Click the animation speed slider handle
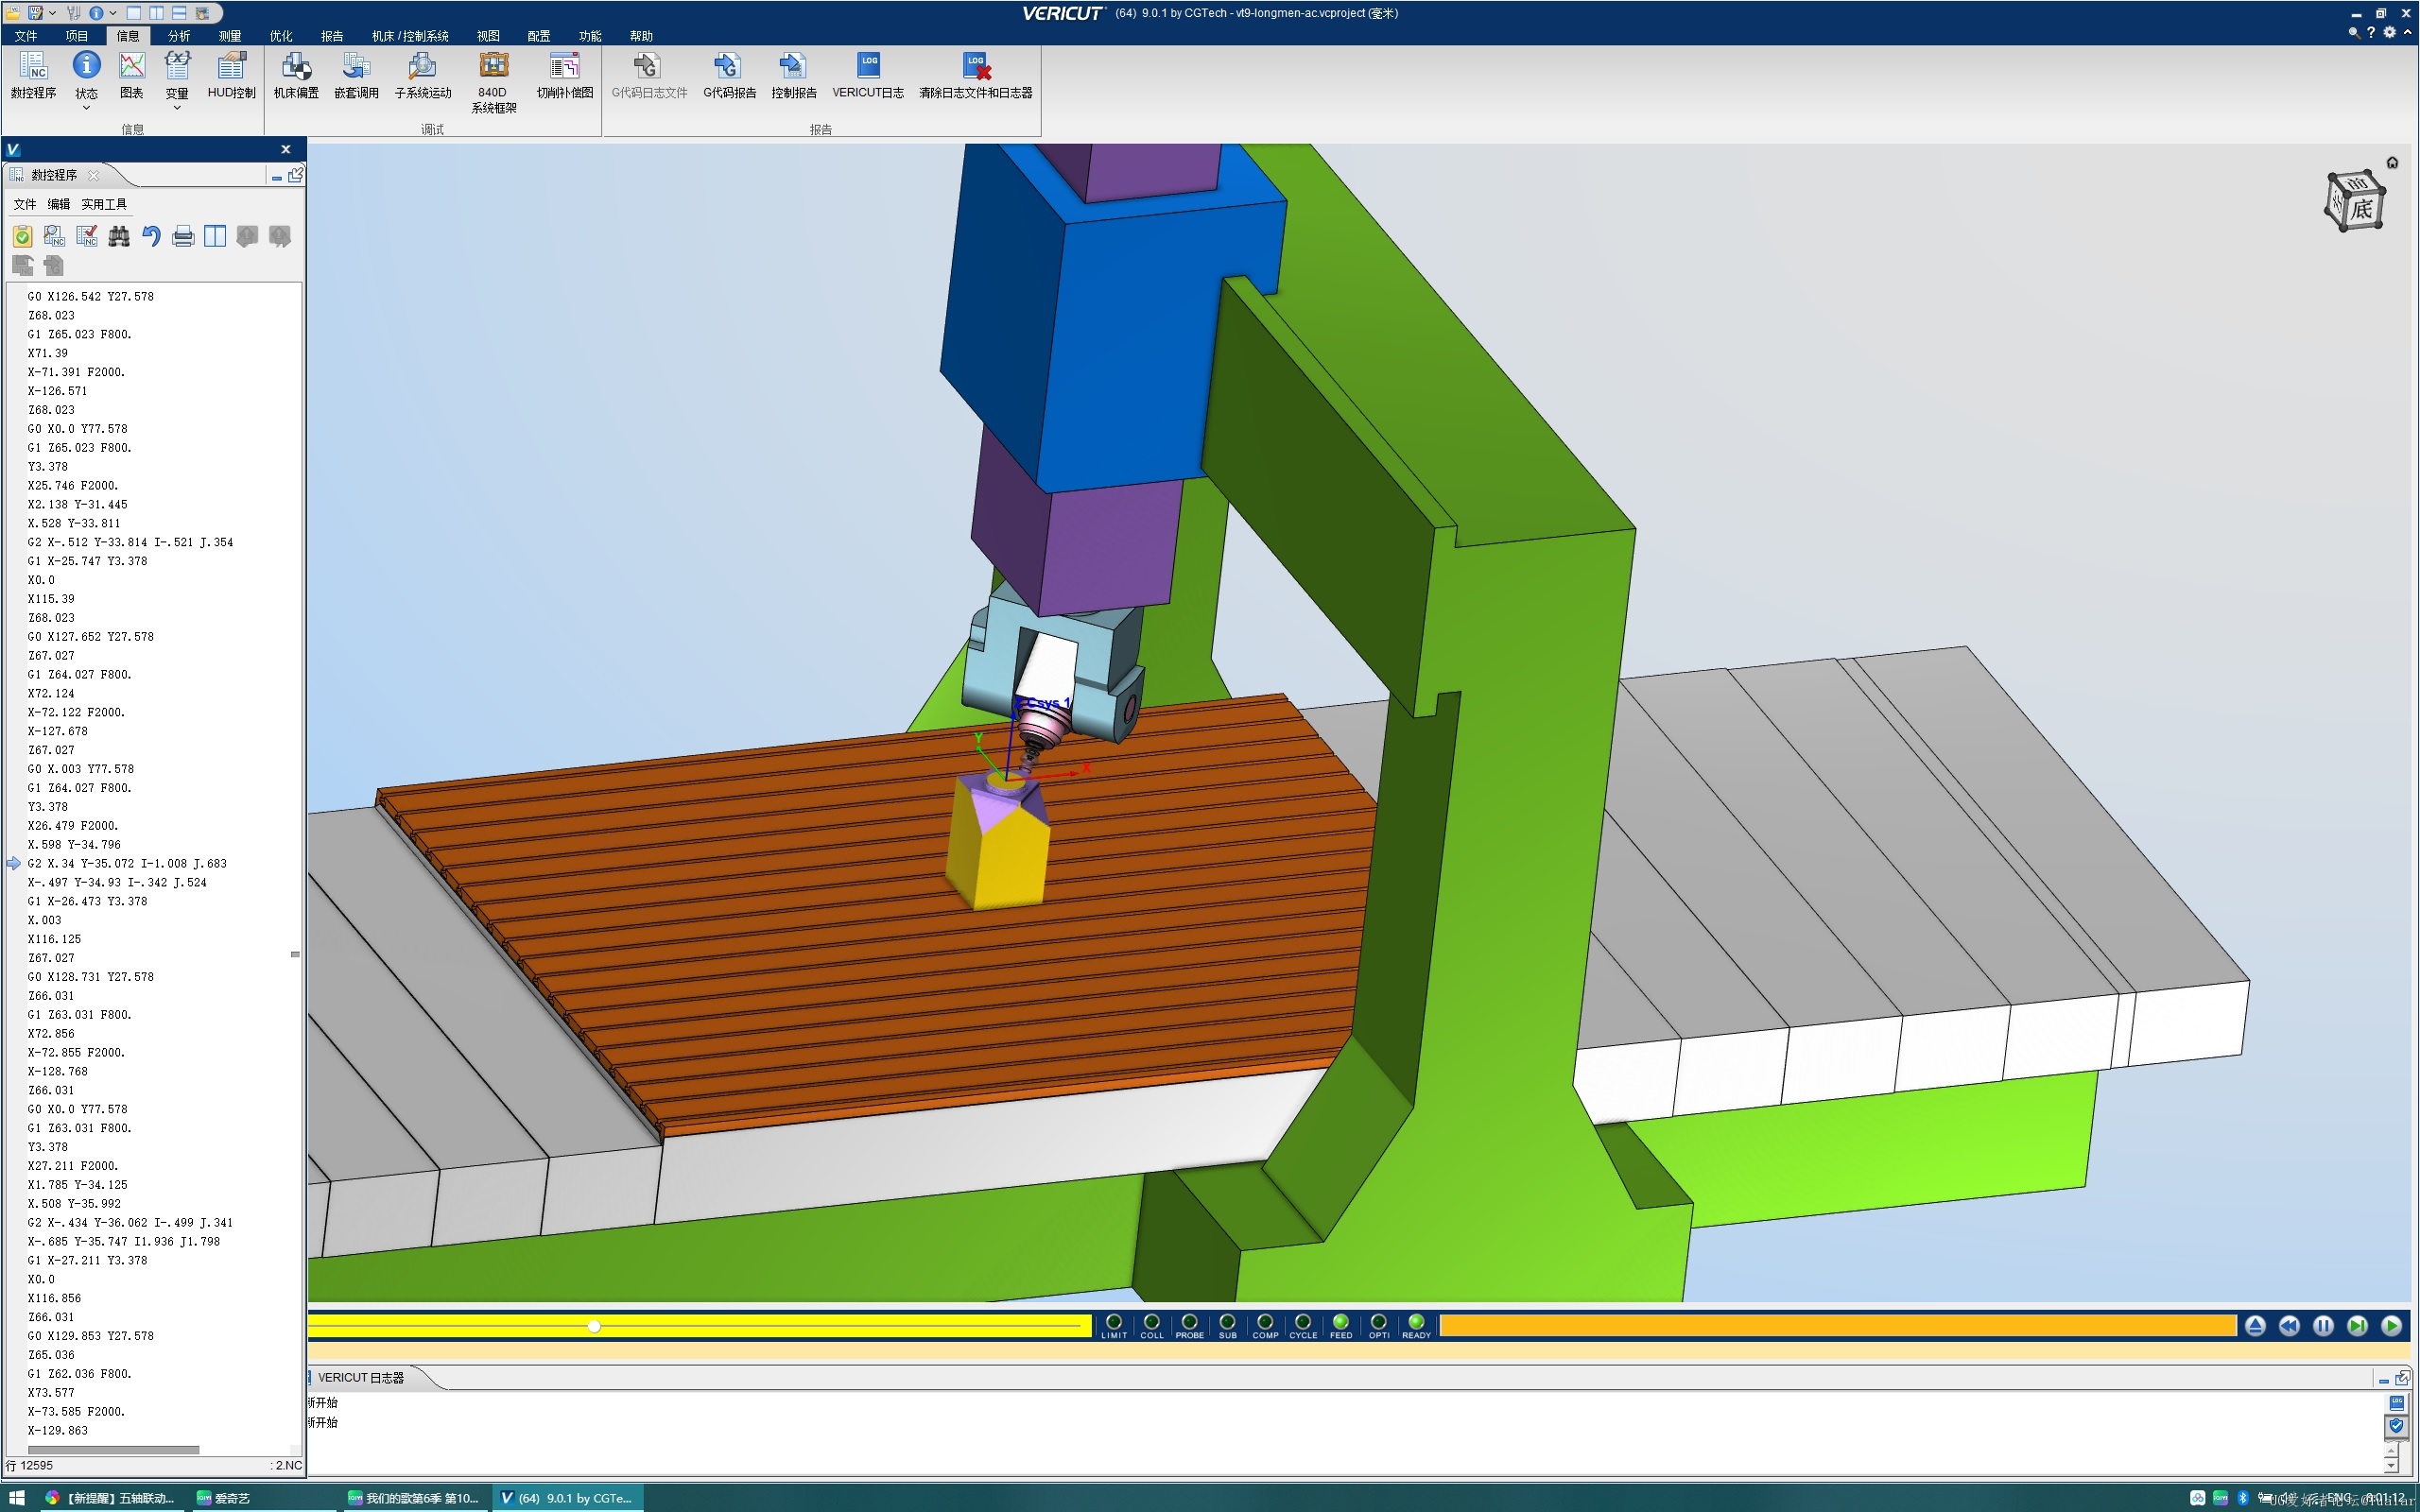2420x1512 pixels. click(x=594, y=1326)
